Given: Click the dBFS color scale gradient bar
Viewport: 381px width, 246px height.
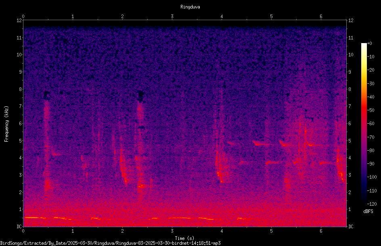Looking at the screenshot, I should click(x=364, y=124).
